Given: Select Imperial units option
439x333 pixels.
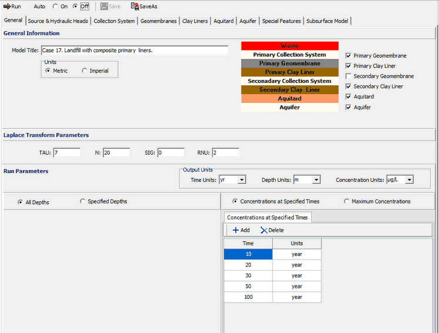Looking at the screenshot, I should click(x=85, y=71).
